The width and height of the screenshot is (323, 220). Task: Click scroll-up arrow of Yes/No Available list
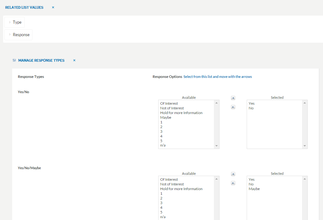(216, 103)
